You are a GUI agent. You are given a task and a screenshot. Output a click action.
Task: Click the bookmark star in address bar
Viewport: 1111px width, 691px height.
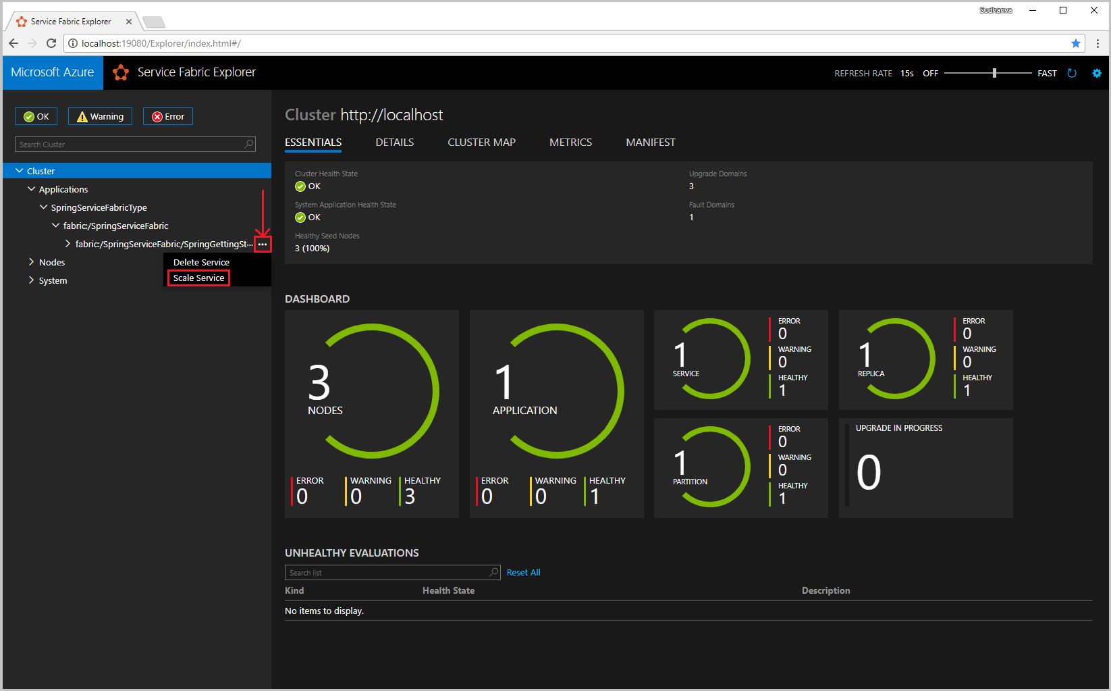pos(1076,43)
